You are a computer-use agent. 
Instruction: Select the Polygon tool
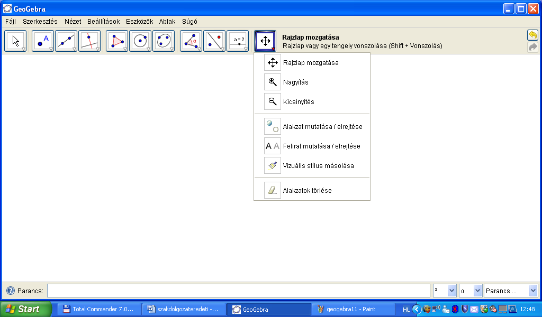[x=117, y=41]
